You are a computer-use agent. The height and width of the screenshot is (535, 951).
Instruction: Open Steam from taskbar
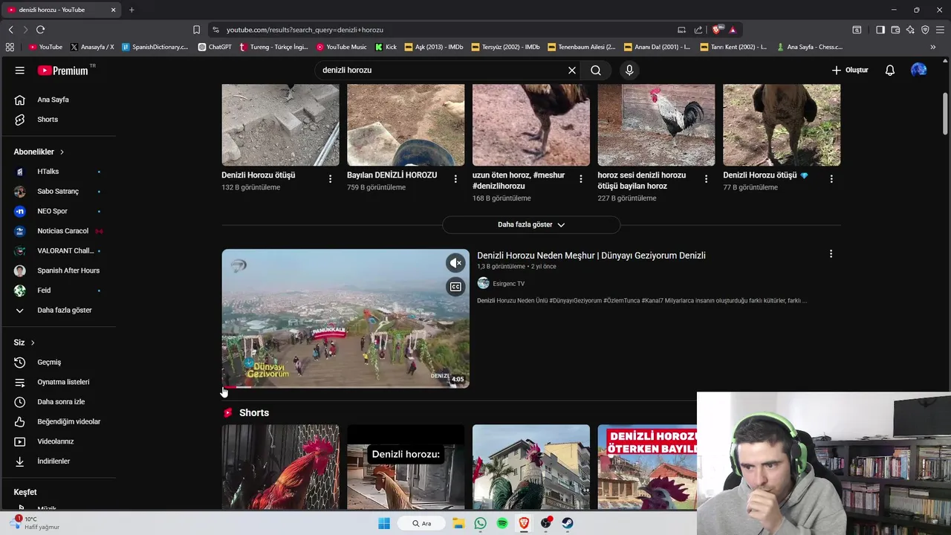568,523
